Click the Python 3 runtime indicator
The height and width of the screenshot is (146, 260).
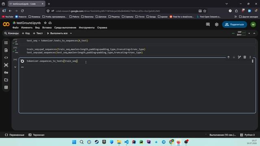point(247,135)
